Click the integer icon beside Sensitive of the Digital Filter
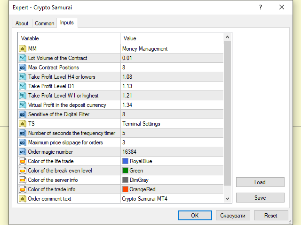The width and height of the screenshot is (301, 225). coord(23,114)
